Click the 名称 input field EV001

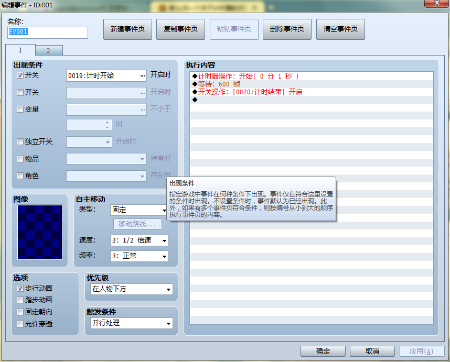click(x=48, y=32)
